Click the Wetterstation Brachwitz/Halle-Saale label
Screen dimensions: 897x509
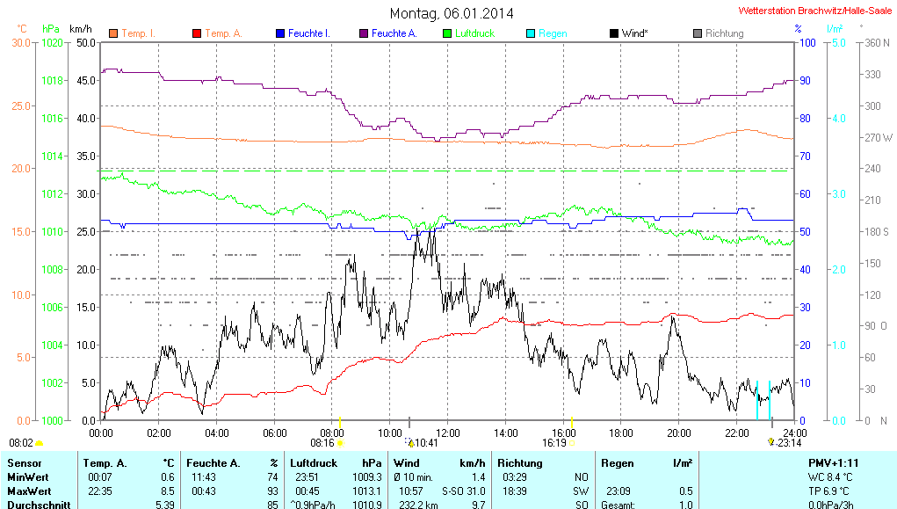(x=815, y=11)
